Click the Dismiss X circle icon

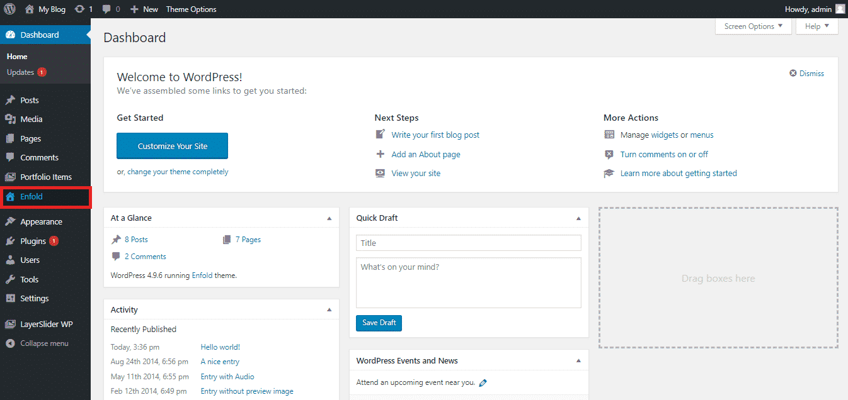tap(793, 74)
